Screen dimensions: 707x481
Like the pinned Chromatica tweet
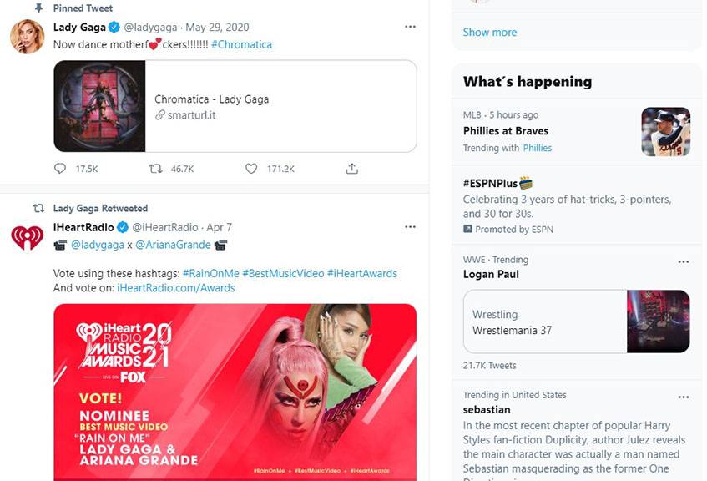251,169
